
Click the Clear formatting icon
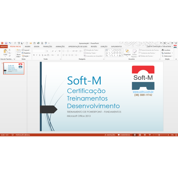(59, 51)
